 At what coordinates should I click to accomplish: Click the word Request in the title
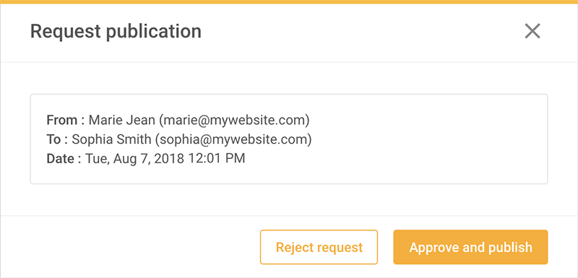tap(65, 32)
